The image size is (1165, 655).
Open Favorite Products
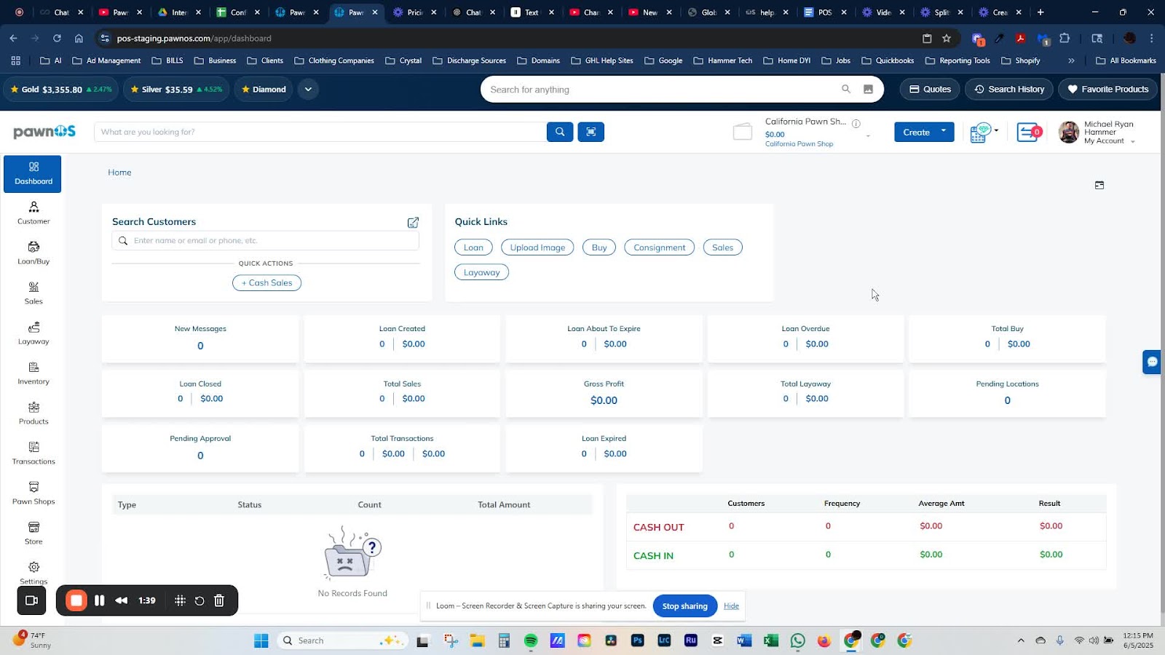pos(1107,90)
